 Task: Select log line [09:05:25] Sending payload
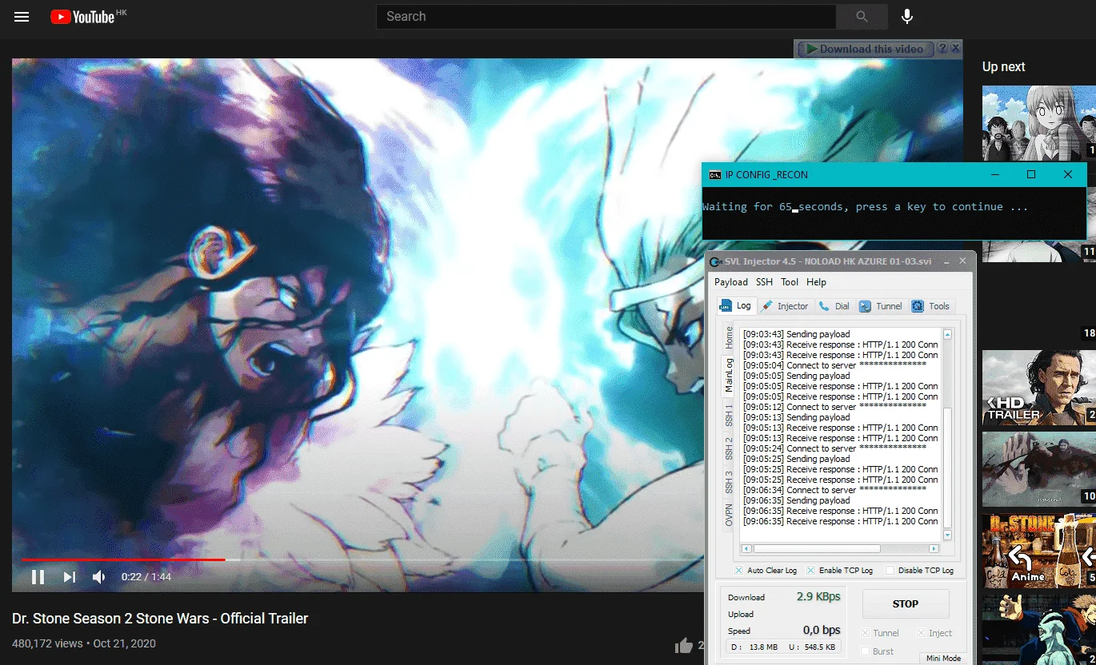point(796,459)
